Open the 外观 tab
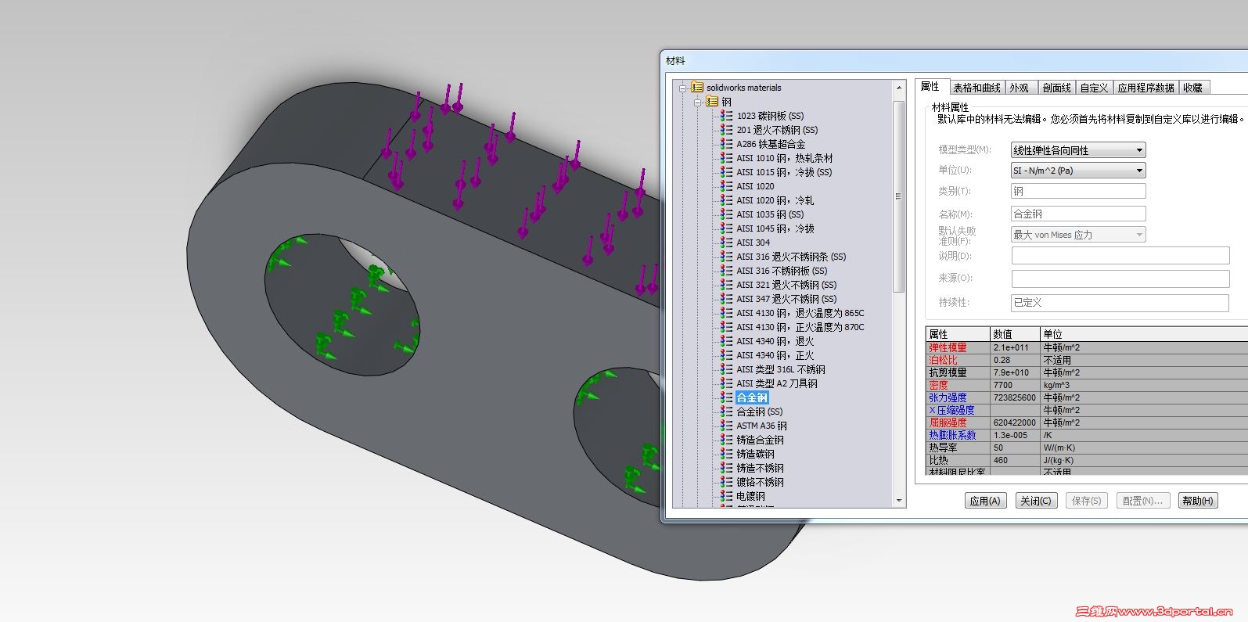This screenshot has height=622, width=1248. point(1020,88)
